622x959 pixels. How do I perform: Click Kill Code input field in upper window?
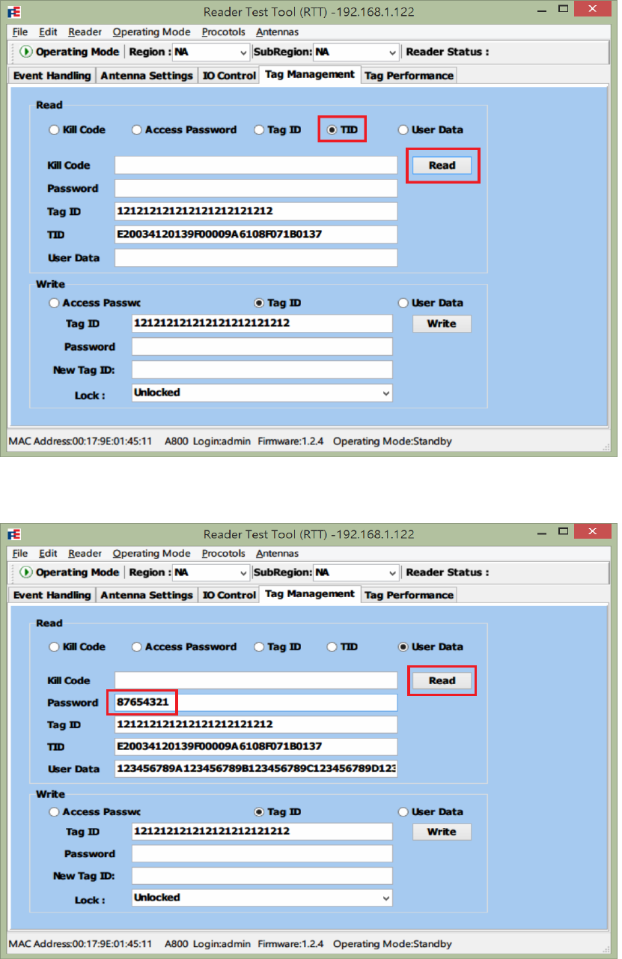click(x=256, y=166)
